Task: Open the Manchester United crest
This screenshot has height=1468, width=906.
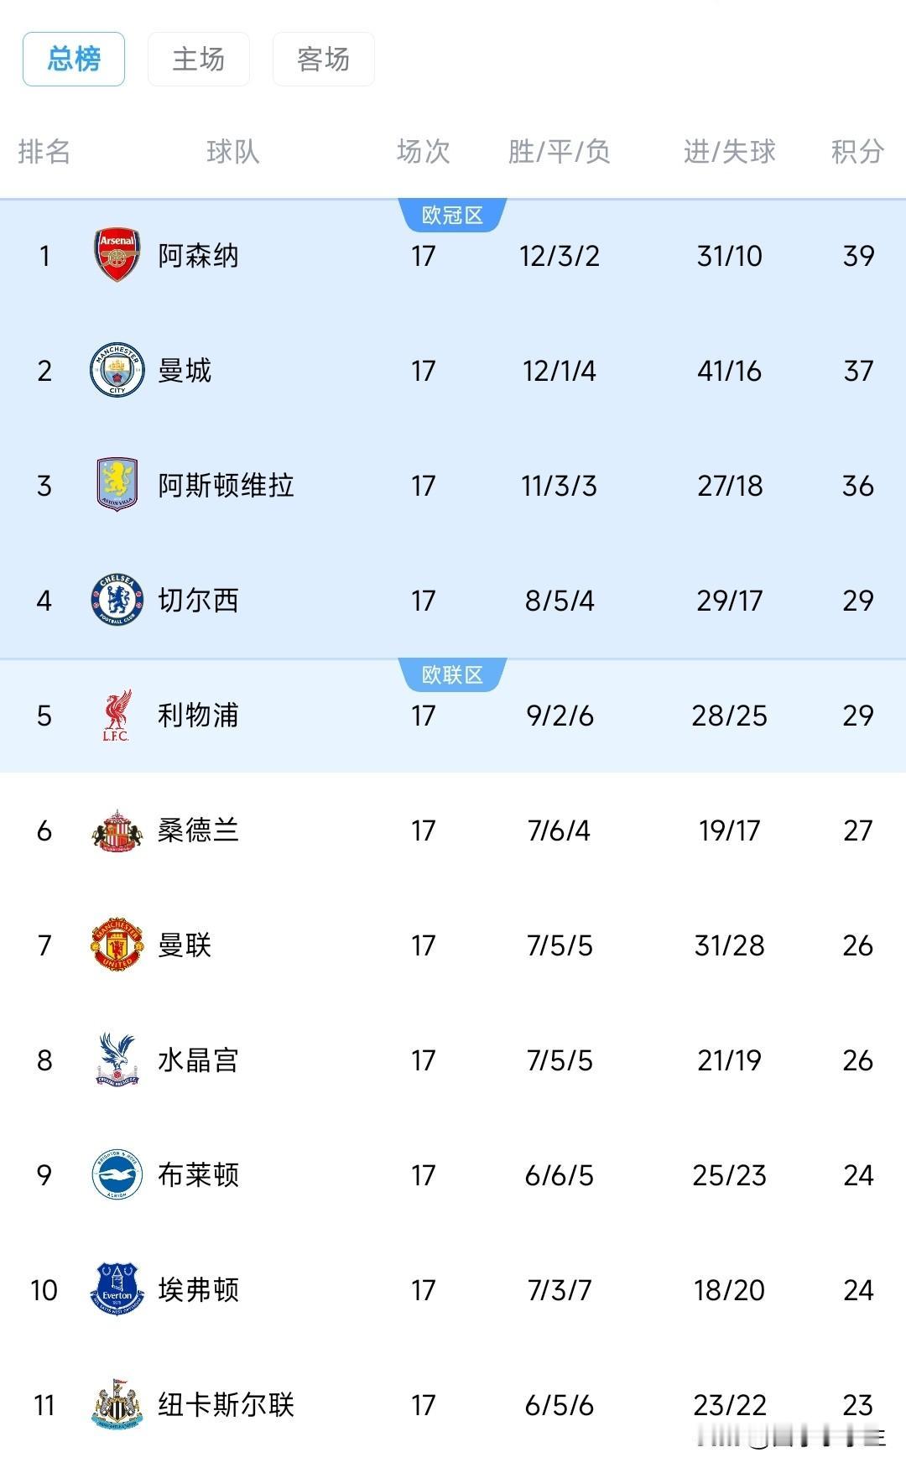Action: (117, 945)
